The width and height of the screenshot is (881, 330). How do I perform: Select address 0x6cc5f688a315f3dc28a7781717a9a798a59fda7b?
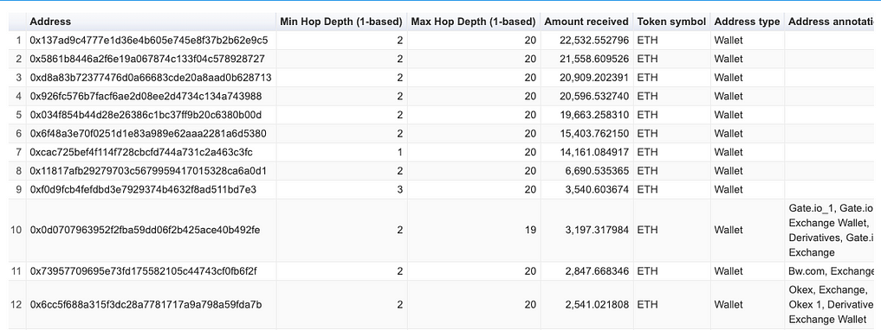point(146,305)
